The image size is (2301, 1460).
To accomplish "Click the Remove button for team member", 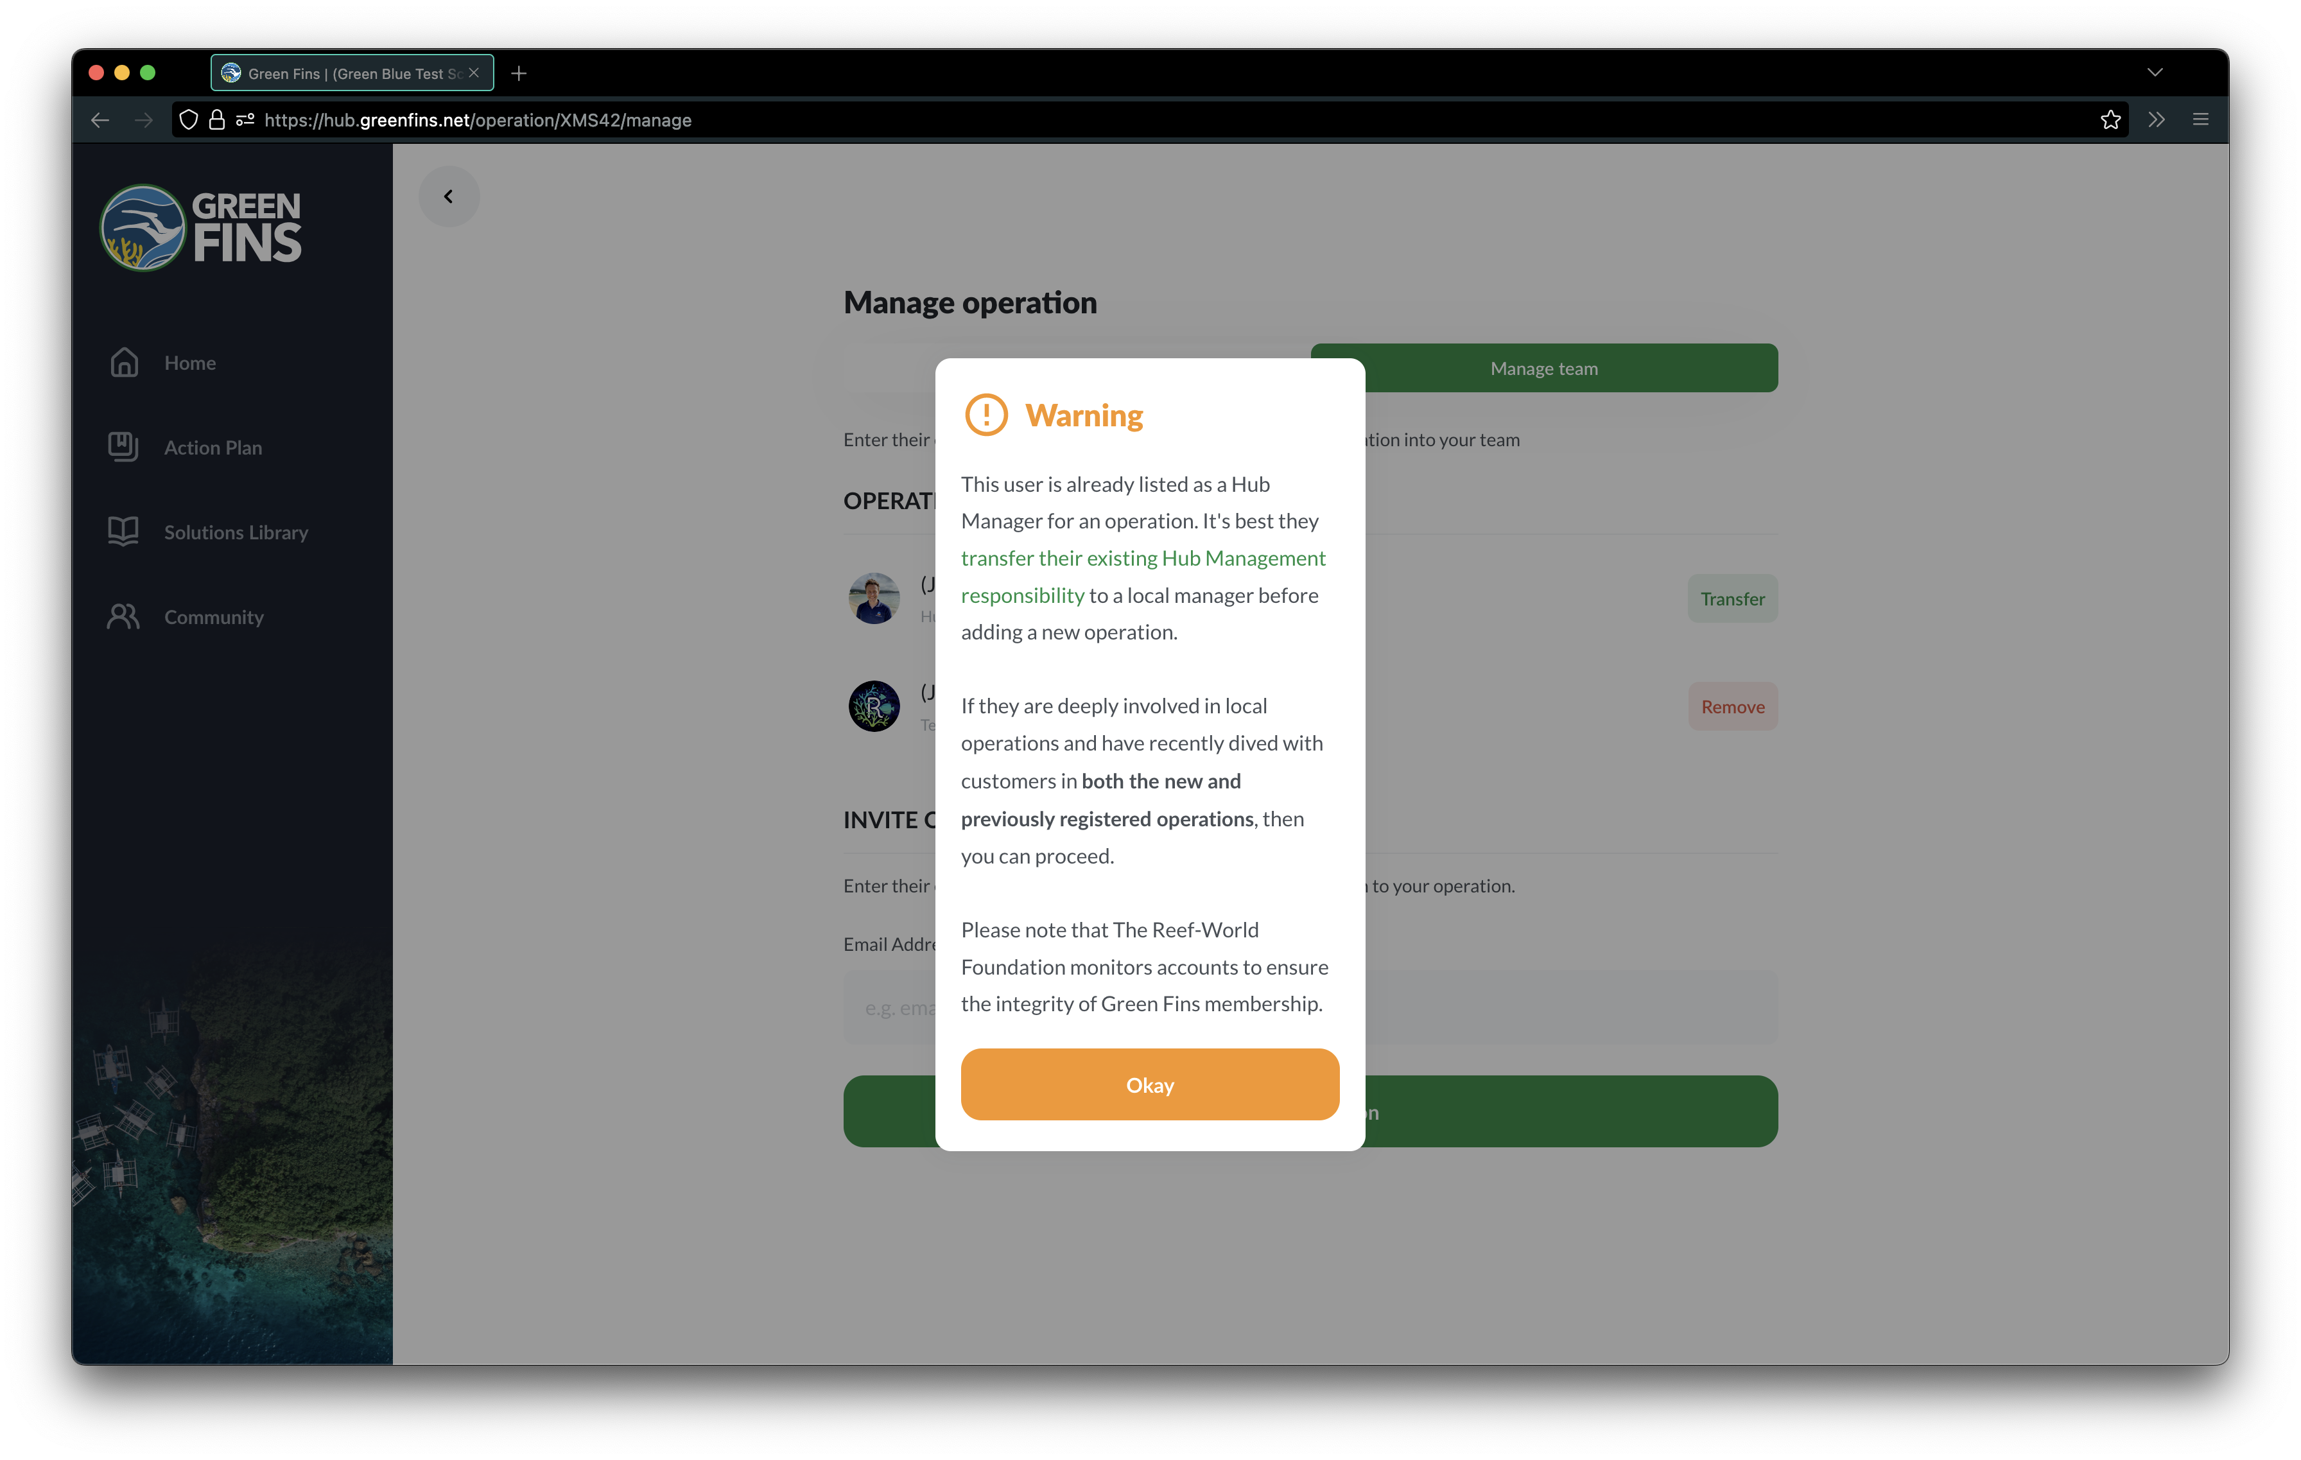I will (1732, 706).
